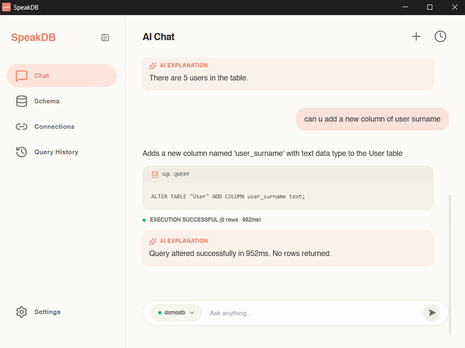Click the green demodb connection dot
This screenshot has width=465, height=348.
(x=160, y=313)
